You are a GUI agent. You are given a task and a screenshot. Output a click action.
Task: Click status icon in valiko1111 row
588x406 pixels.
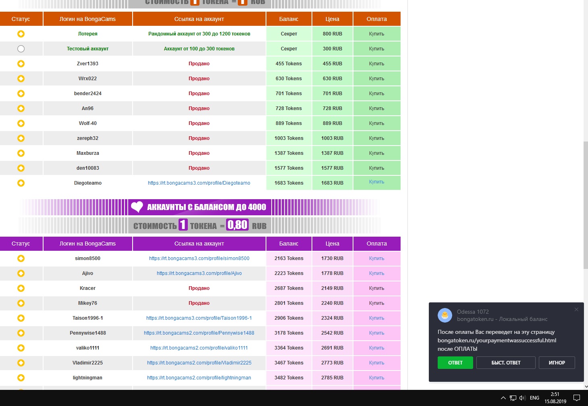21,348
